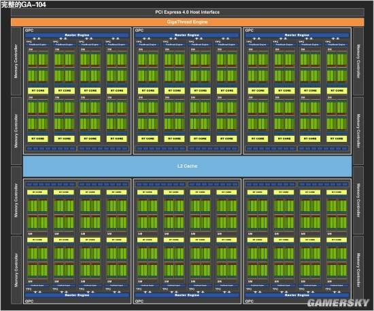This screenshot has width=374, height=311.
Task: Click the first TPC label in top-middle GPC
Action: [139, 41]
